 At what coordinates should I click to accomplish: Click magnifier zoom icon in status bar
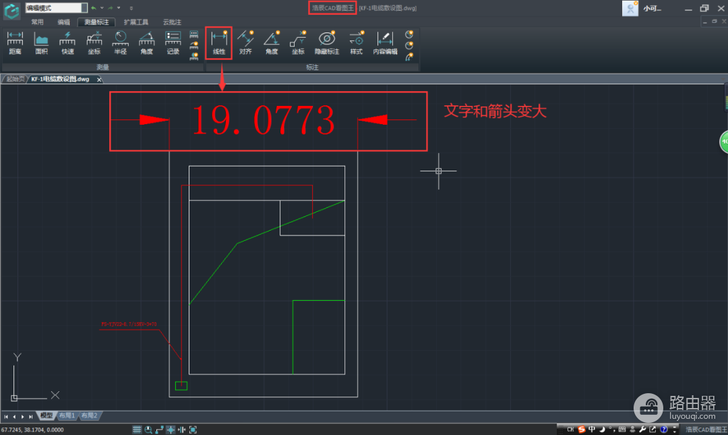click(x=148, y=430)
